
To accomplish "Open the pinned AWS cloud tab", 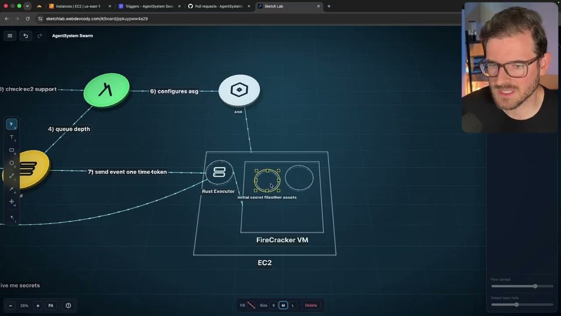I will [39, 6].
